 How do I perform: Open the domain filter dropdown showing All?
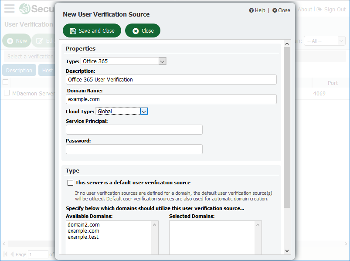pyautogui.click(x=325, y=41)
